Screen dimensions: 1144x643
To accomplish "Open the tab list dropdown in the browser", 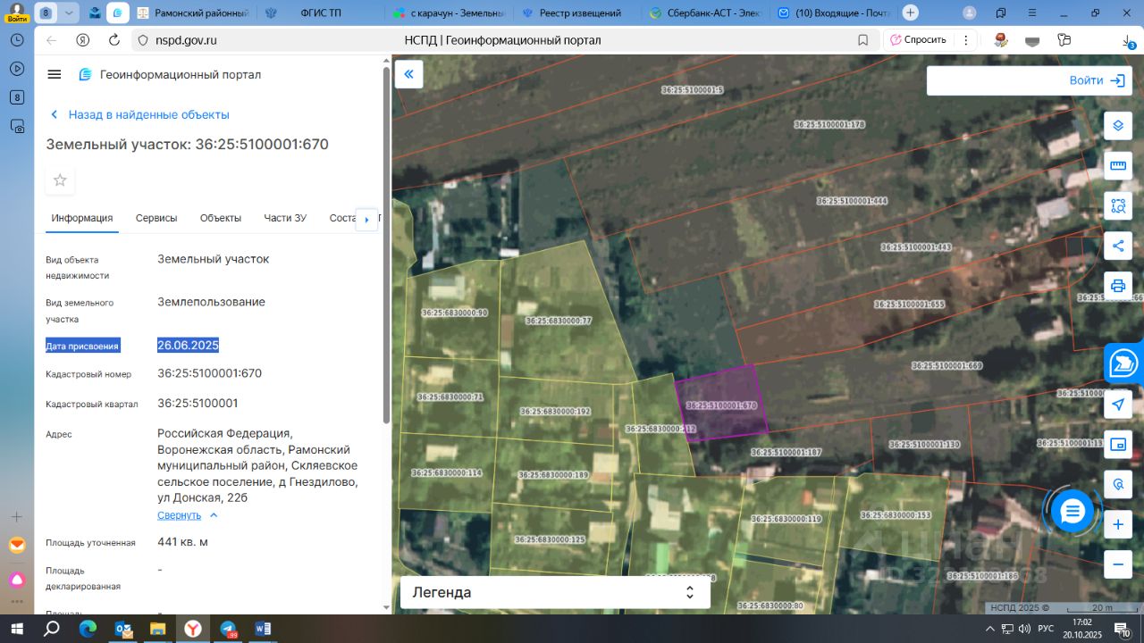I will click(x=71, y=13).
